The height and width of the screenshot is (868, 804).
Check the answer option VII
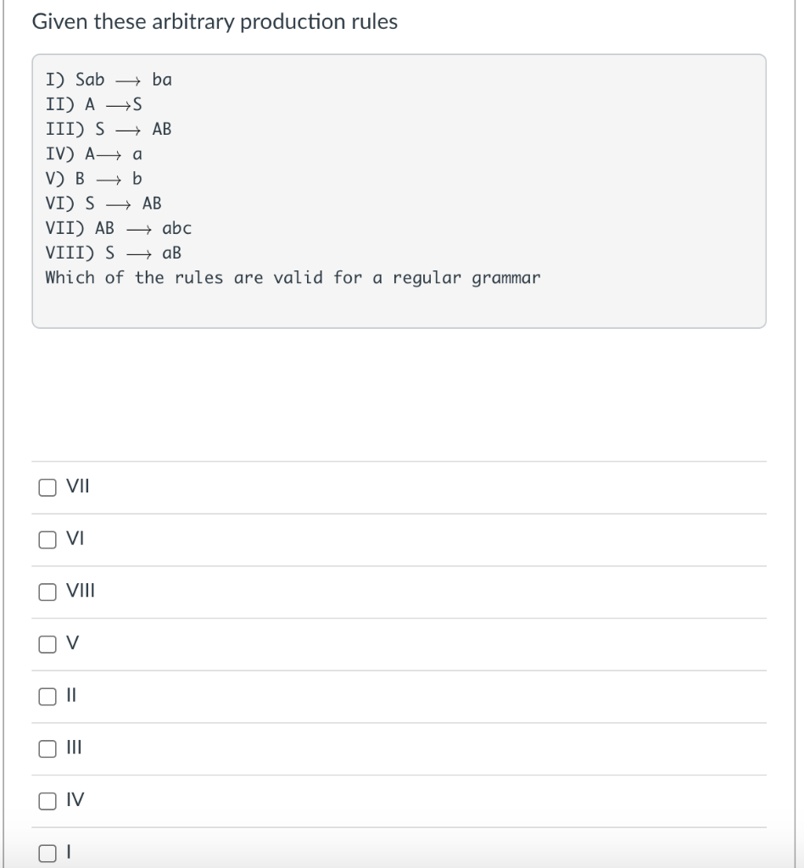point(47,487)
